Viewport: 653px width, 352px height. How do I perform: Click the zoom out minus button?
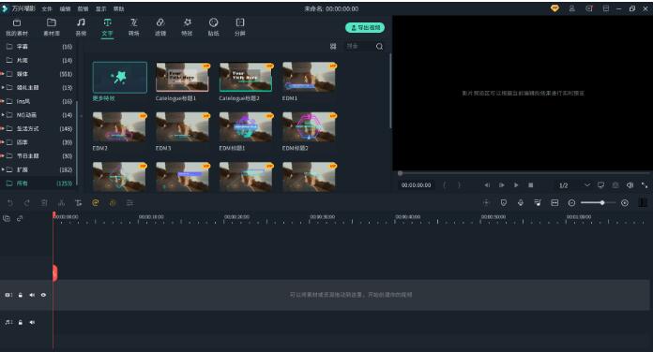(x=571, y=203)
